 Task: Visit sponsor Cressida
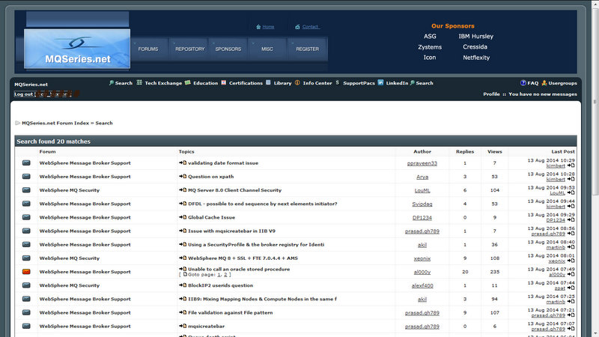pyautogui.click(x=475, y=46)
